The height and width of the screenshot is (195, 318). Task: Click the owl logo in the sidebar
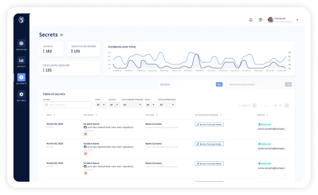click(x=21, y=20)
